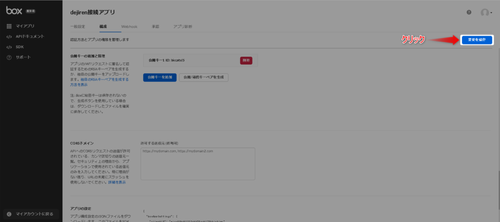Click the SDK code icon

[9, 47]
